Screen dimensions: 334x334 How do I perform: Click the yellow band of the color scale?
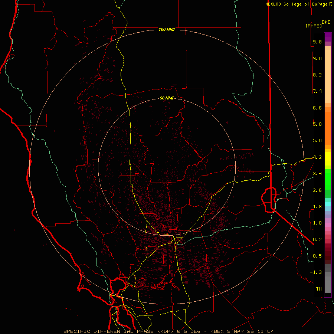pyautogui.click(x=328, y=159)
